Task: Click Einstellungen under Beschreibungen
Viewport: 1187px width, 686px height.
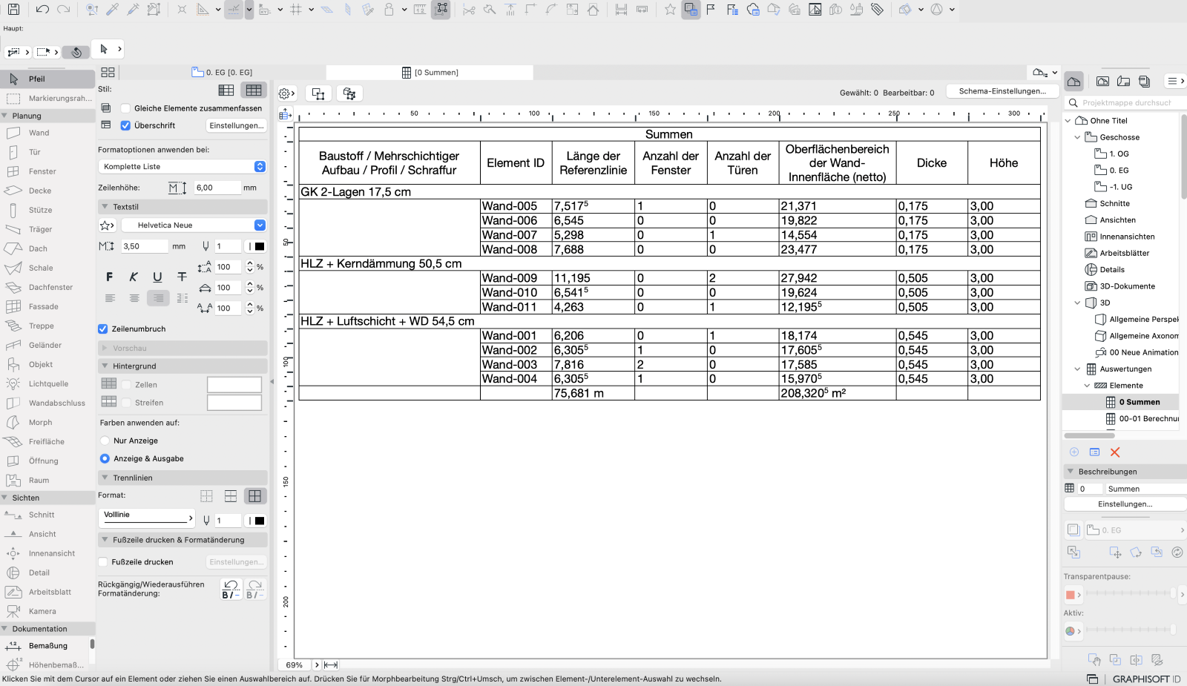Action: 1125,504
